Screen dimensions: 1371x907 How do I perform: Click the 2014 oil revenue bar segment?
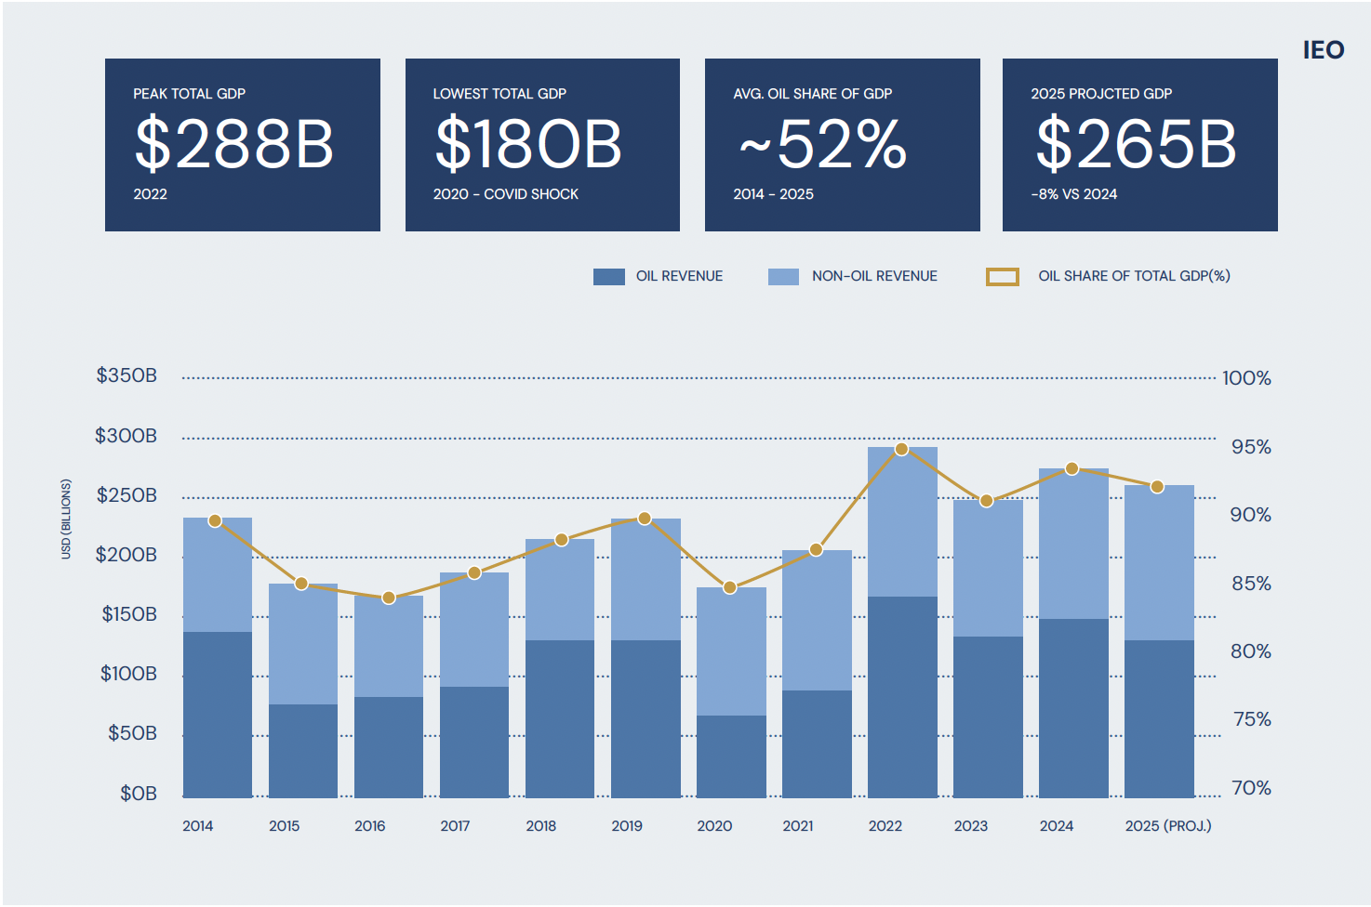(218, 715)
